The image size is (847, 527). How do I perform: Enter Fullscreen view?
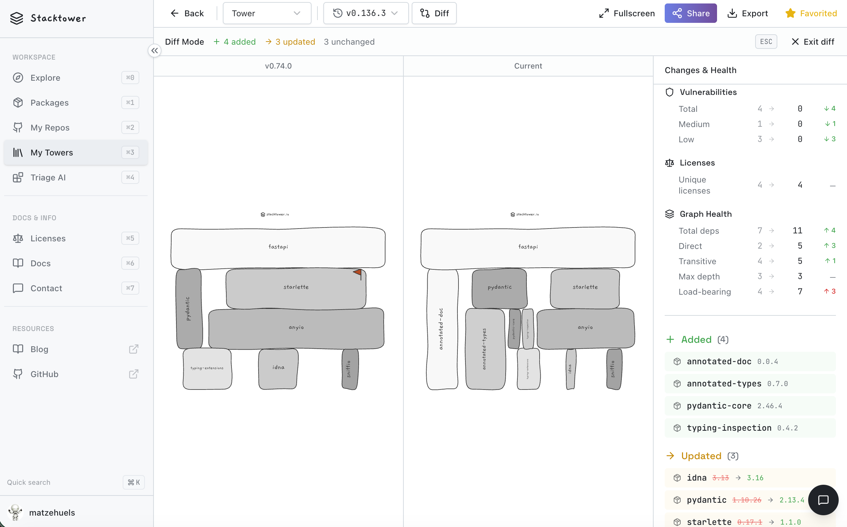[627, 13]
